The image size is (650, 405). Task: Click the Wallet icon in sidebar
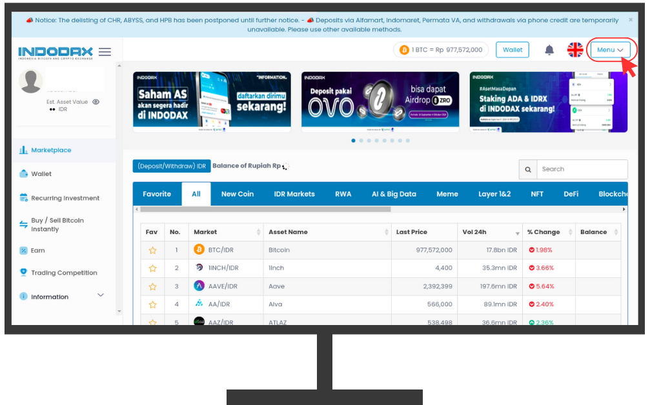23,173
